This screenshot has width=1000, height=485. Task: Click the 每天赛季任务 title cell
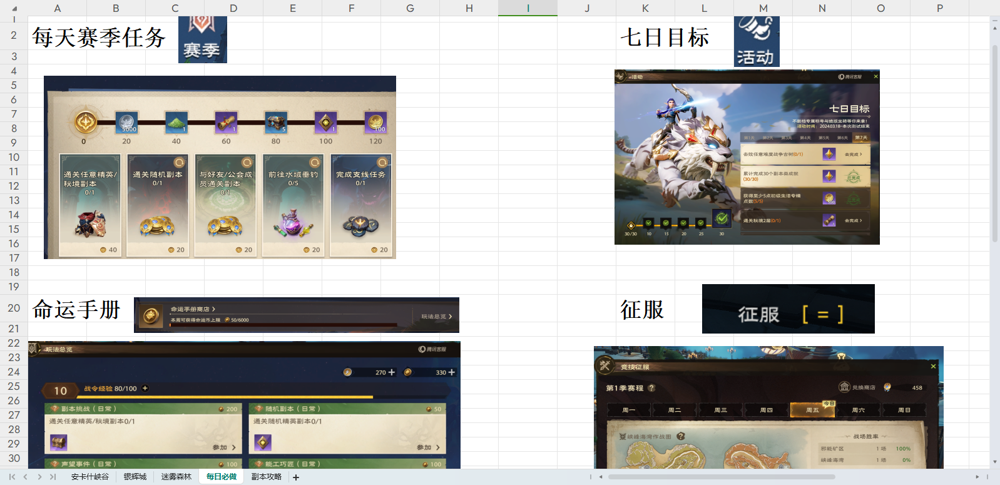pyautogui.click(x=99, y=38)
